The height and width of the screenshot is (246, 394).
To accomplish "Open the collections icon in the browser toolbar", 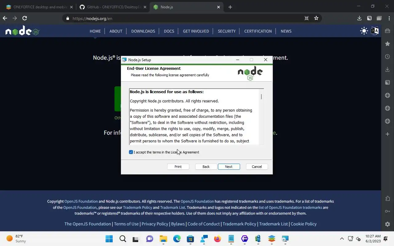I will point(379,18).
